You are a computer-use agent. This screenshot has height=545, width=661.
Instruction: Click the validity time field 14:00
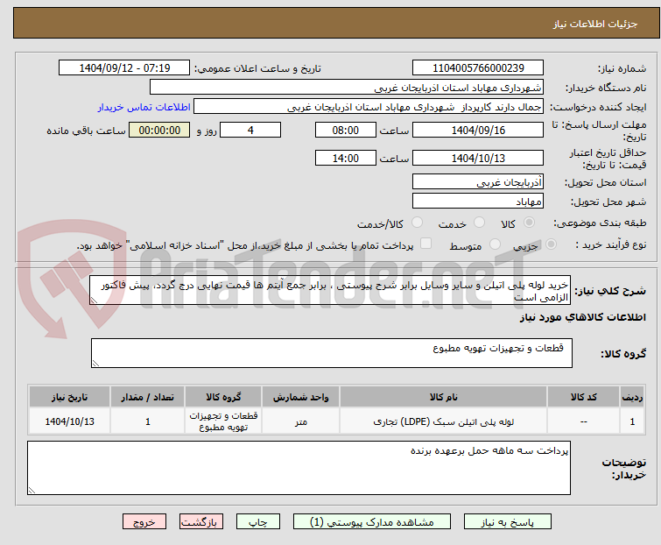[x=346, y=159]
